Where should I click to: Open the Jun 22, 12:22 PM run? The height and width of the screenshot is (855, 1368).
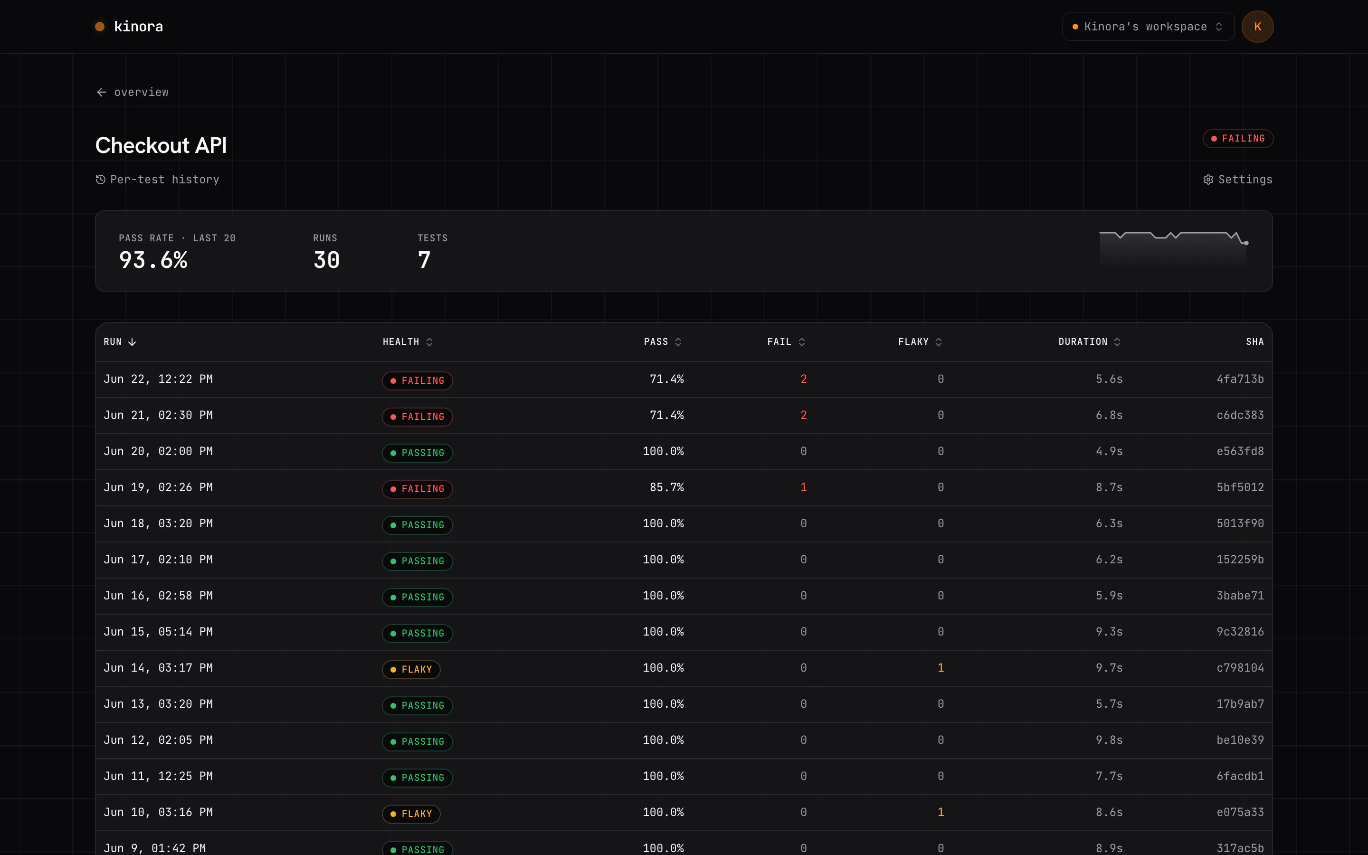(x=684, y=380)
